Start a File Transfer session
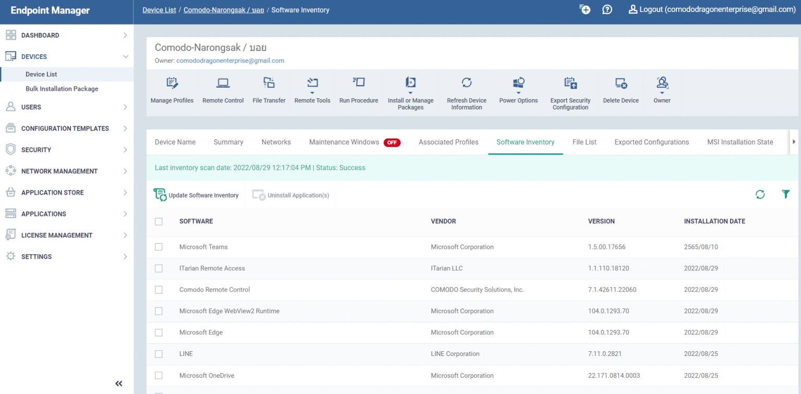The image size is (801, 394). pos(269,82)
